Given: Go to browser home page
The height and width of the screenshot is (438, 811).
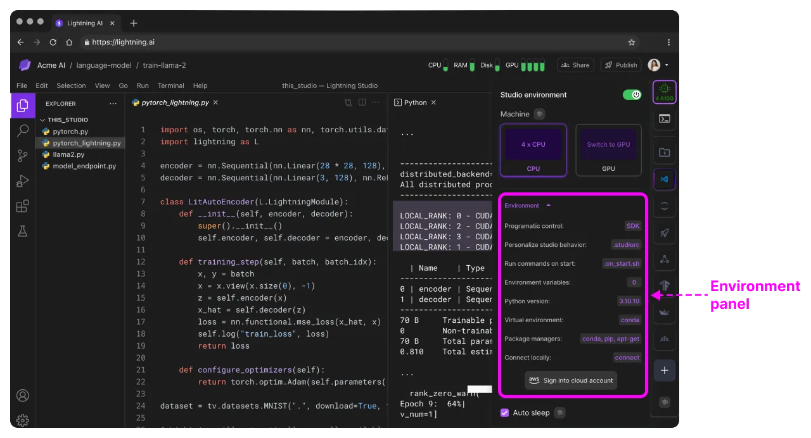Looking at the screenshot, I should tap(69, 42).
